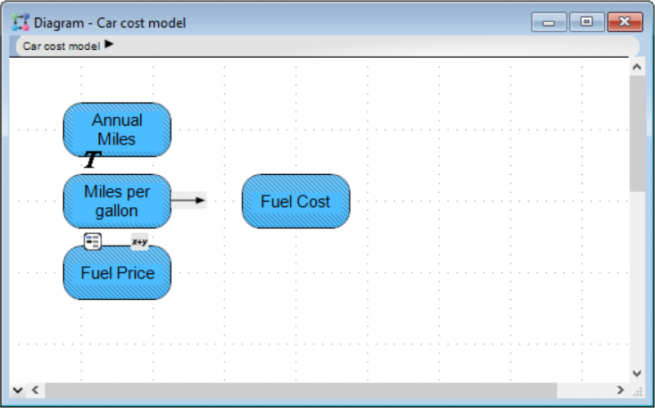655x408 pixels.
Task: Click the vertical scrollbar up arrow
Action: click(x=637, y=67)
